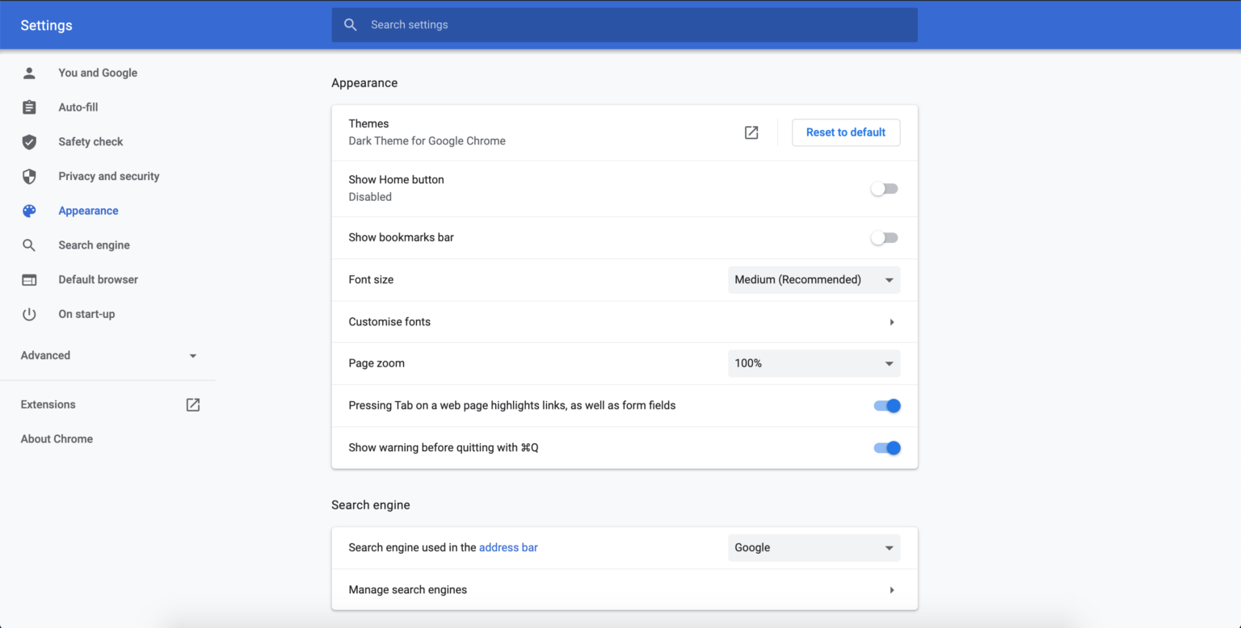This screenshot has height=628, width=1241.
Task: Open Themes in the Chrome Web Store
Action: point(751,132)
